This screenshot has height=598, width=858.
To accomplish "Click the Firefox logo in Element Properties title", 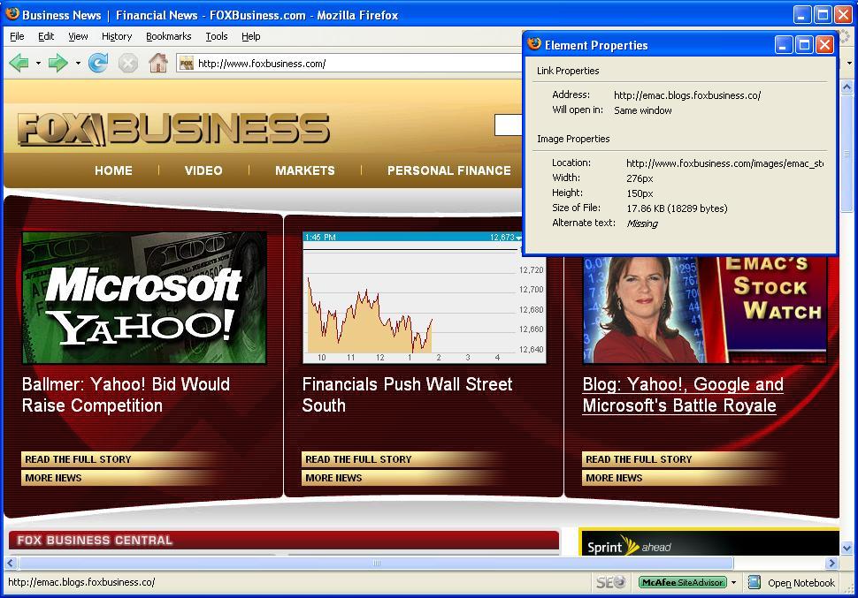I will tap(534, 44).
